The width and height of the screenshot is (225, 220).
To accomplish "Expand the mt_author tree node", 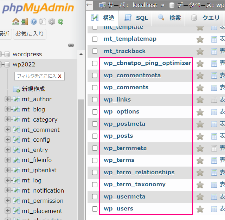I will [x=8, y=99].
